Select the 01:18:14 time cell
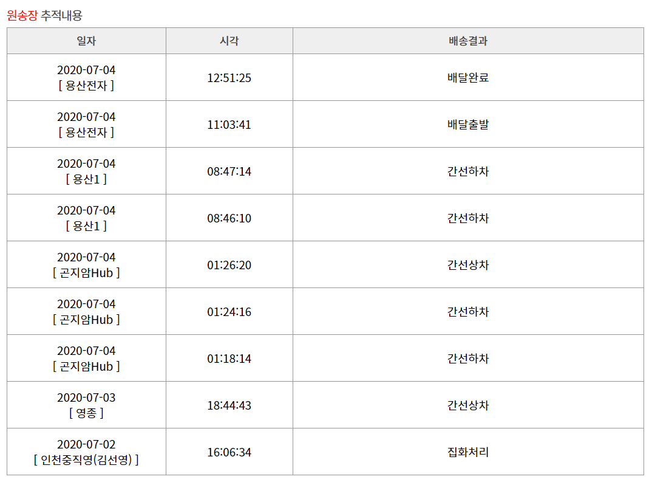 (229, 359)
